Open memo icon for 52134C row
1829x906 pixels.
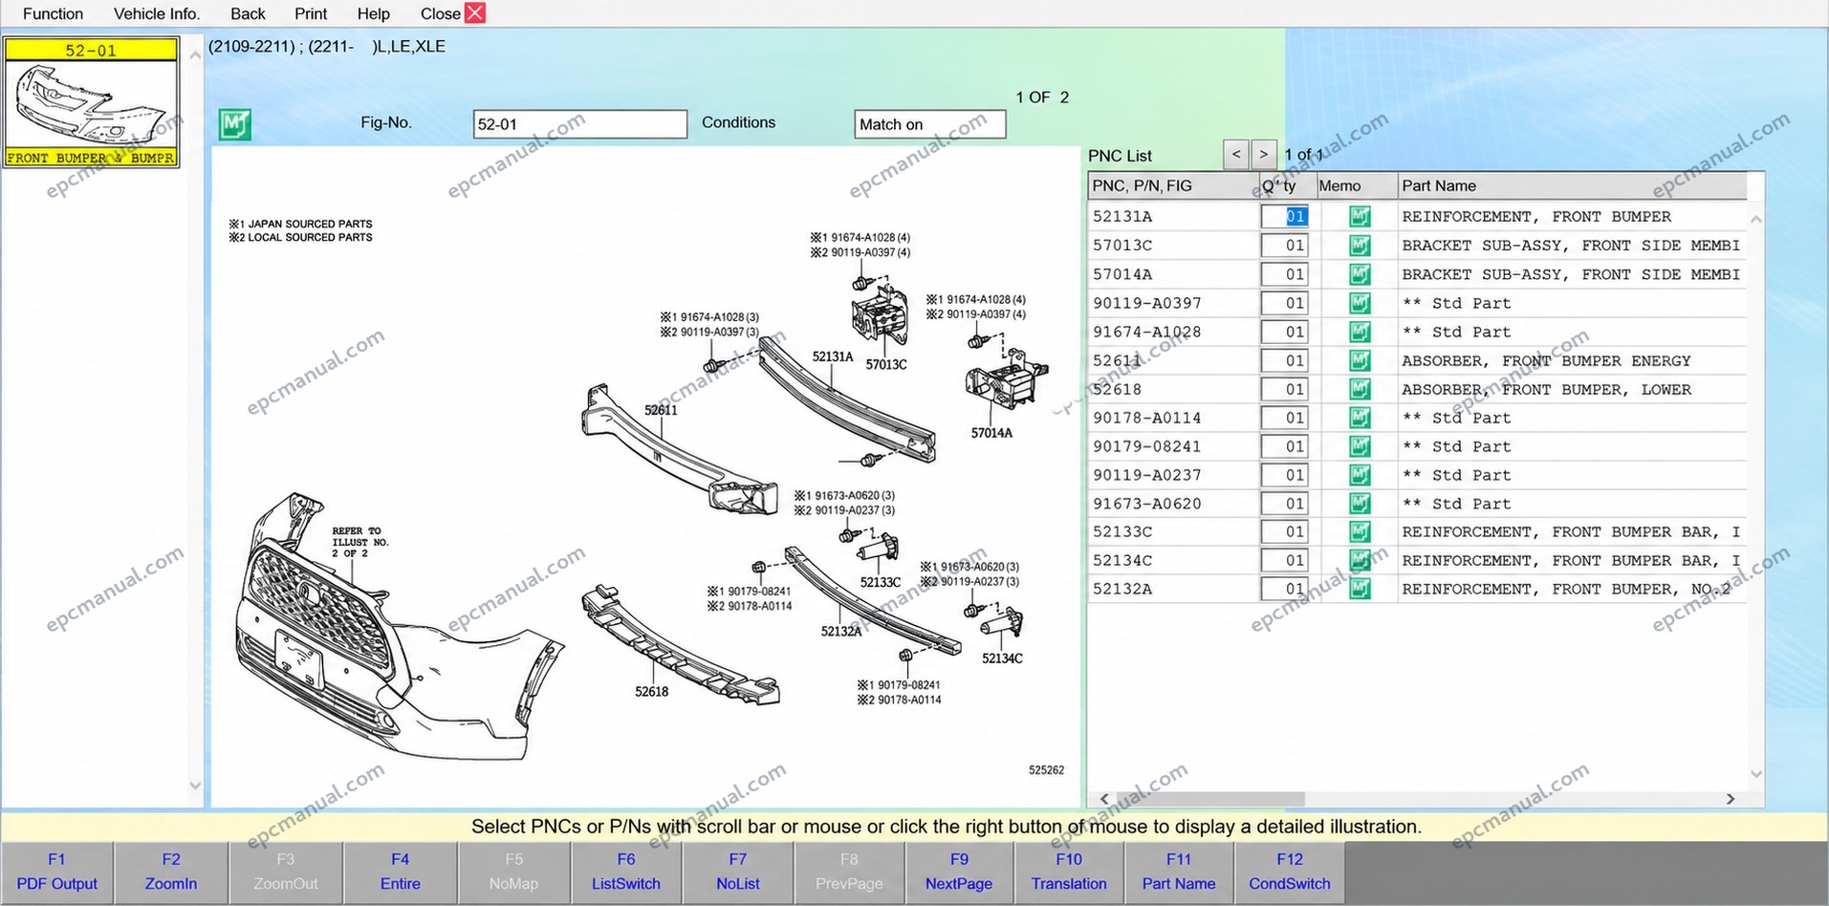(x=1359, y=560)
